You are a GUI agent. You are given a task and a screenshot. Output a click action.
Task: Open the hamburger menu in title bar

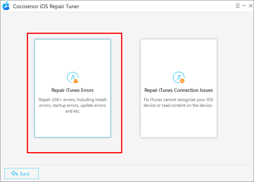tap(237, 6)
